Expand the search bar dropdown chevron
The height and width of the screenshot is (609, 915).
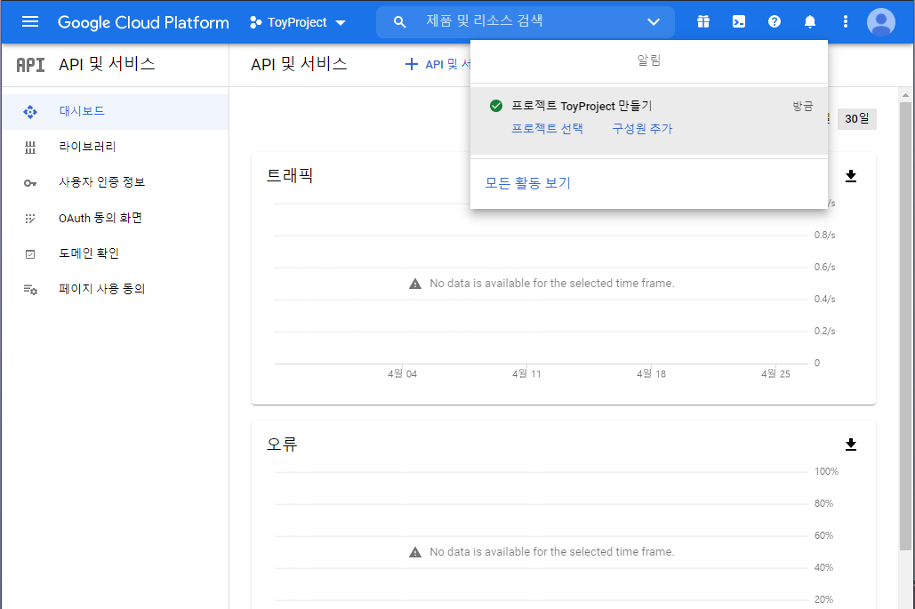click(654, 22)
